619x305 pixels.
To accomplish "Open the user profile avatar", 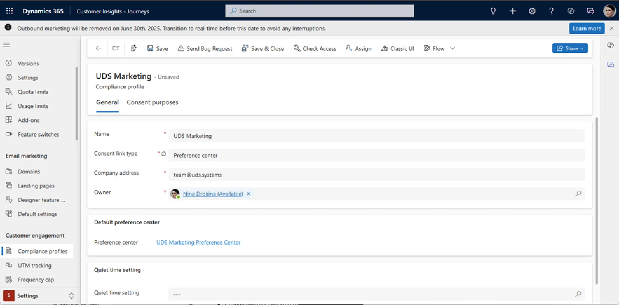I will (x=609, y=11).
